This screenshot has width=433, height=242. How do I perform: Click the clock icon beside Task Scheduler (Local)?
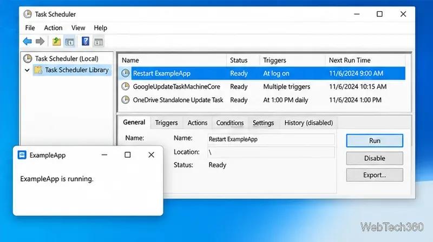28,58
